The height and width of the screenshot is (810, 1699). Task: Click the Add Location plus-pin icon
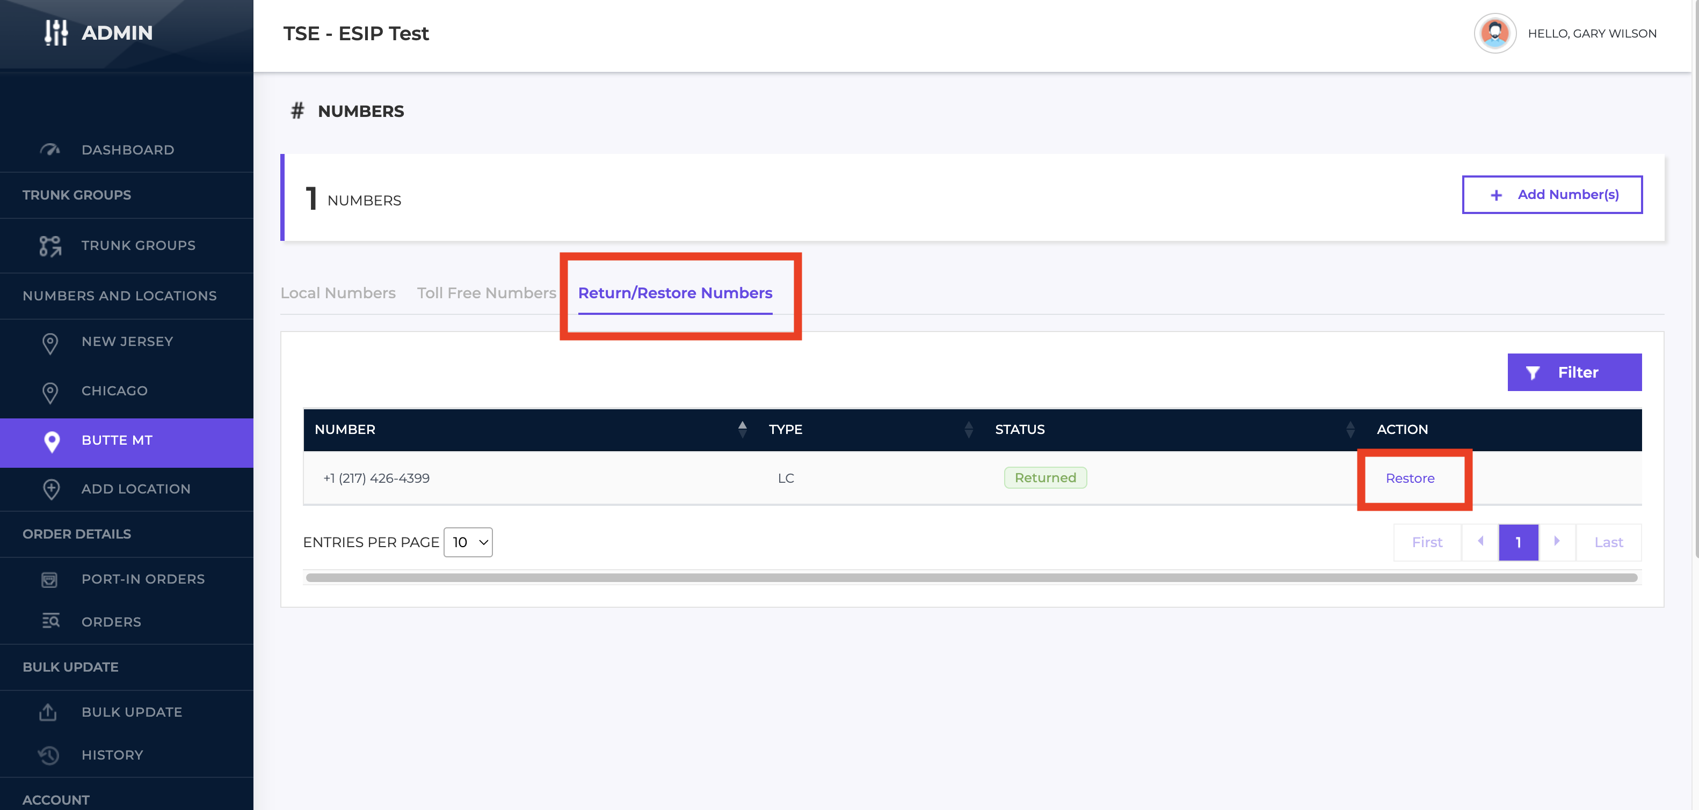pos(52,489)
